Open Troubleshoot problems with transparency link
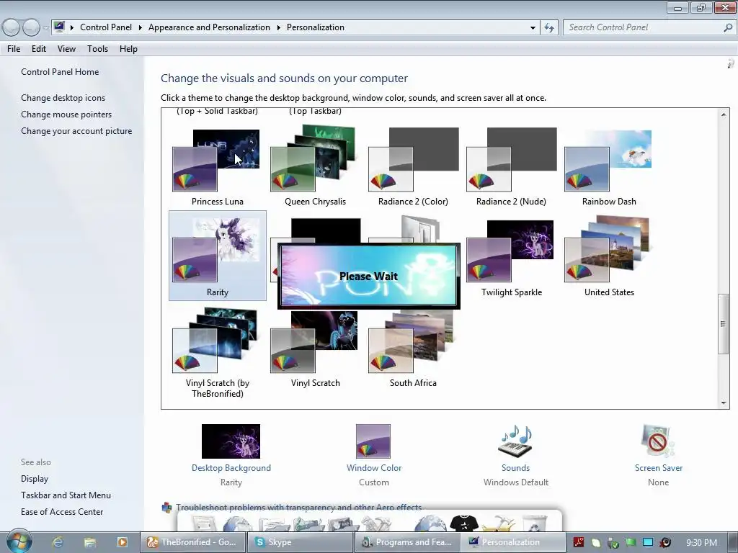Image resolution: width=738 pixels, height=553 pixels. pyautogui.click(x=298, y=508)
